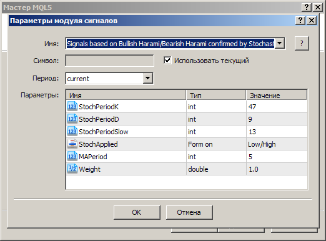Click the current text in Период combo box

78,79
